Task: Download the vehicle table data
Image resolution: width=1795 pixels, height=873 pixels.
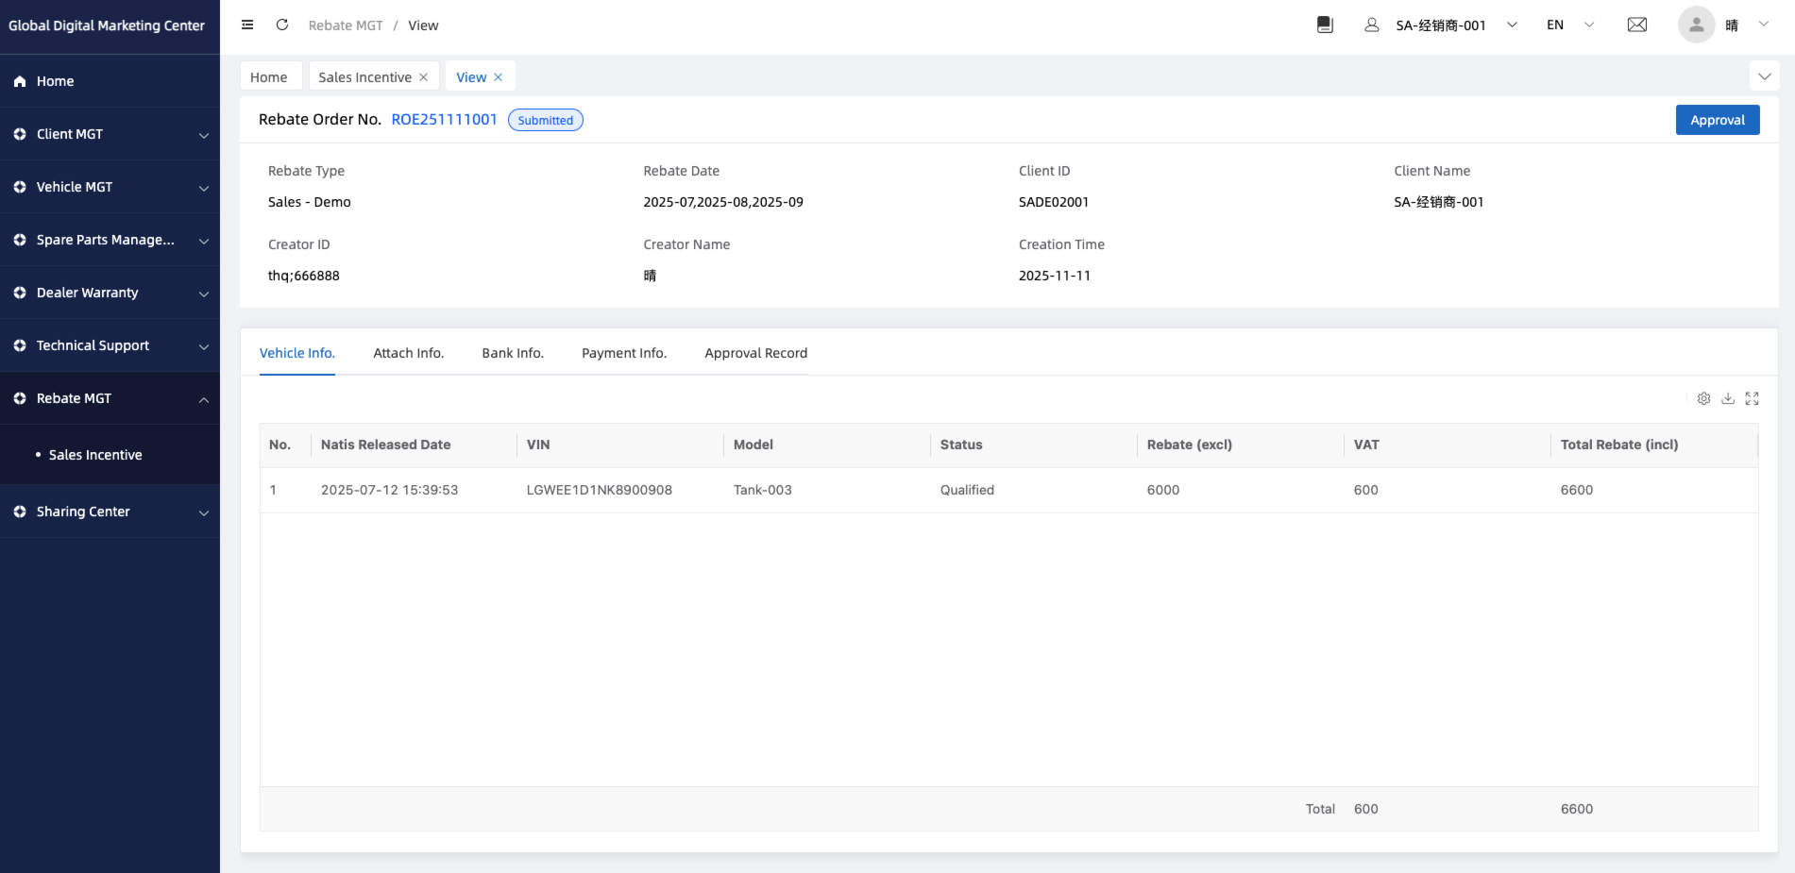Action: [1728, 399]
